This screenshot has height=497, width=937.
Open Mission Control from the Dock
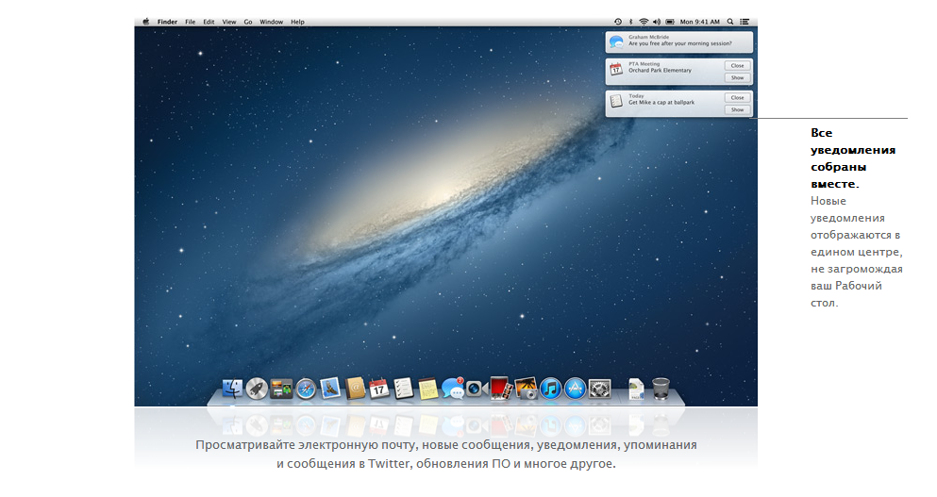pos(281,389)
